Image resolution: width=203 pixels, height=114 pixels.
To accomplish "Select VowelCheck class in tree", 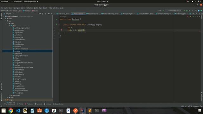I will (x=19, y=93).
